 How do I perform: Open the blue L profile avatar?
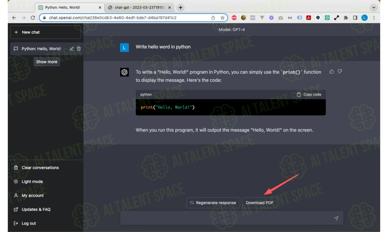(364, 18)
